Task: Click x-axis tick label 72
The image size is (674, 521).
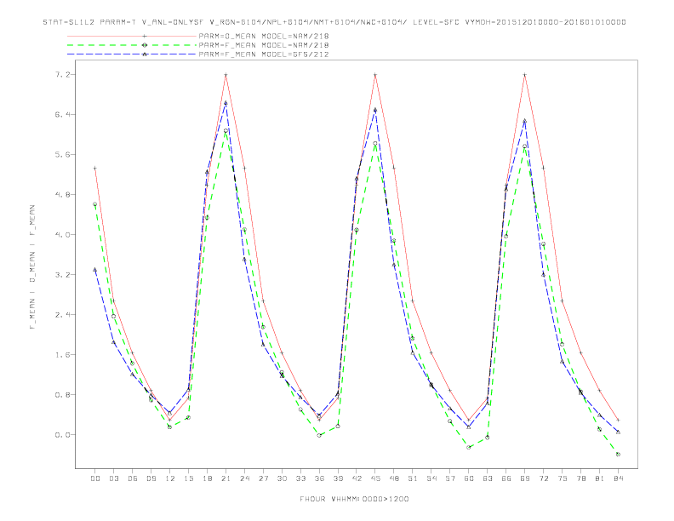Action: click(x=544, y=478)
